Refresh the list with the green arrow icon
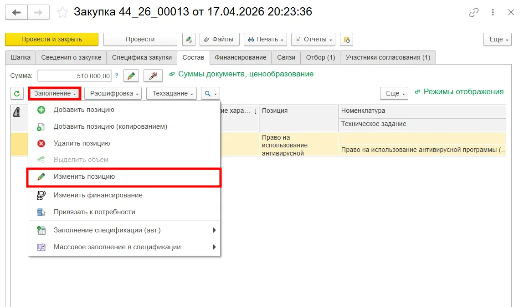The width and height of the screenshot is (524, 307). [17, 93]
